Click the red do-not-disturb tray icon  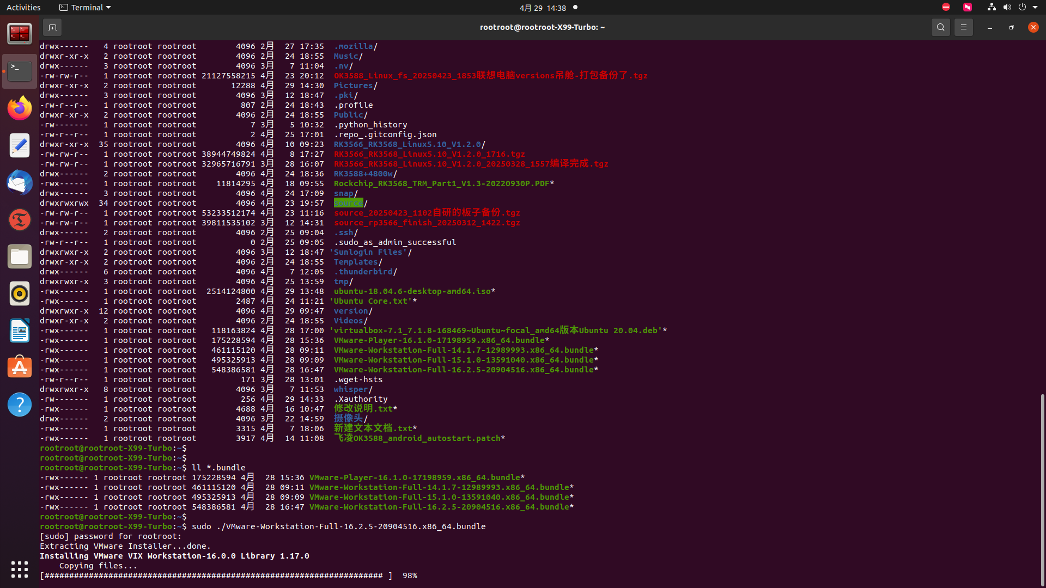point(946,8)
